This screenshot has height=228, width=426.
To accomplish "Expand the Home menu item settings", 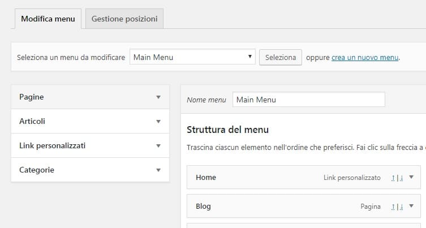I will coord(411,177).
